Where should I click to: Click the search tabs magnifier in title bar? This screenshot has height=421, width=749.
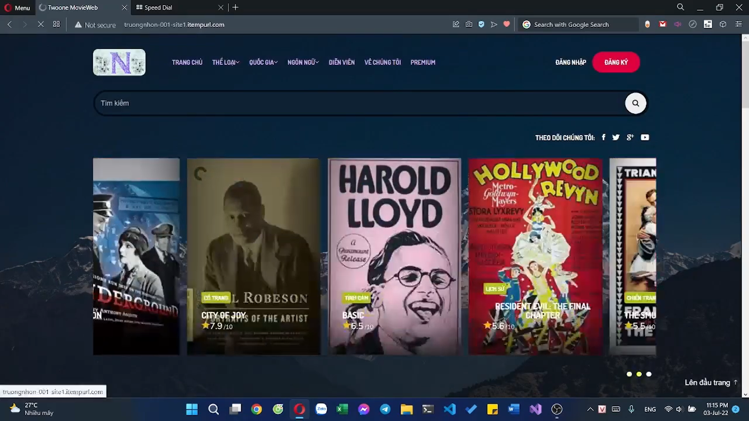pos(680,7)
